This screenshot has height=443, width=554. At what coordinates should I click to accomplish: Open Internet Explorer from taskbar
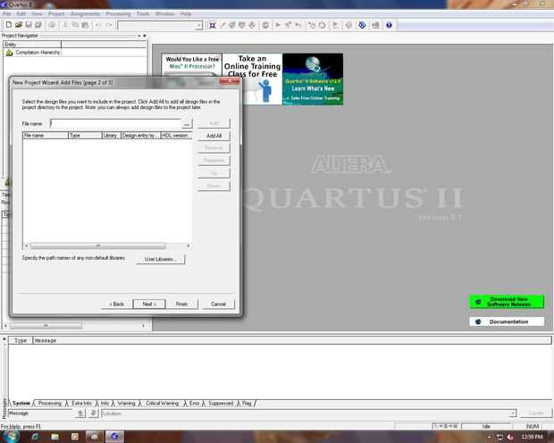point(35,437)
